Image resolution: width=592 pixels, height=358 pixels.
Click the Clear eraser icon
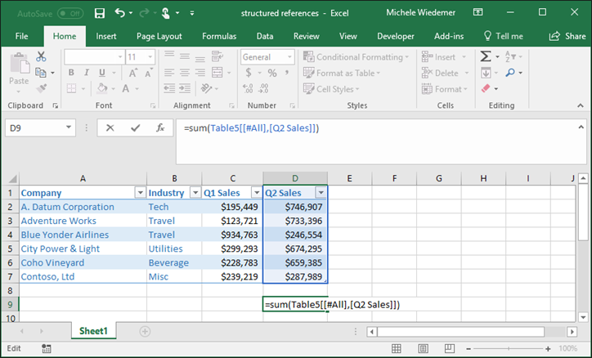pyautogui.click(x=486, y=88)
